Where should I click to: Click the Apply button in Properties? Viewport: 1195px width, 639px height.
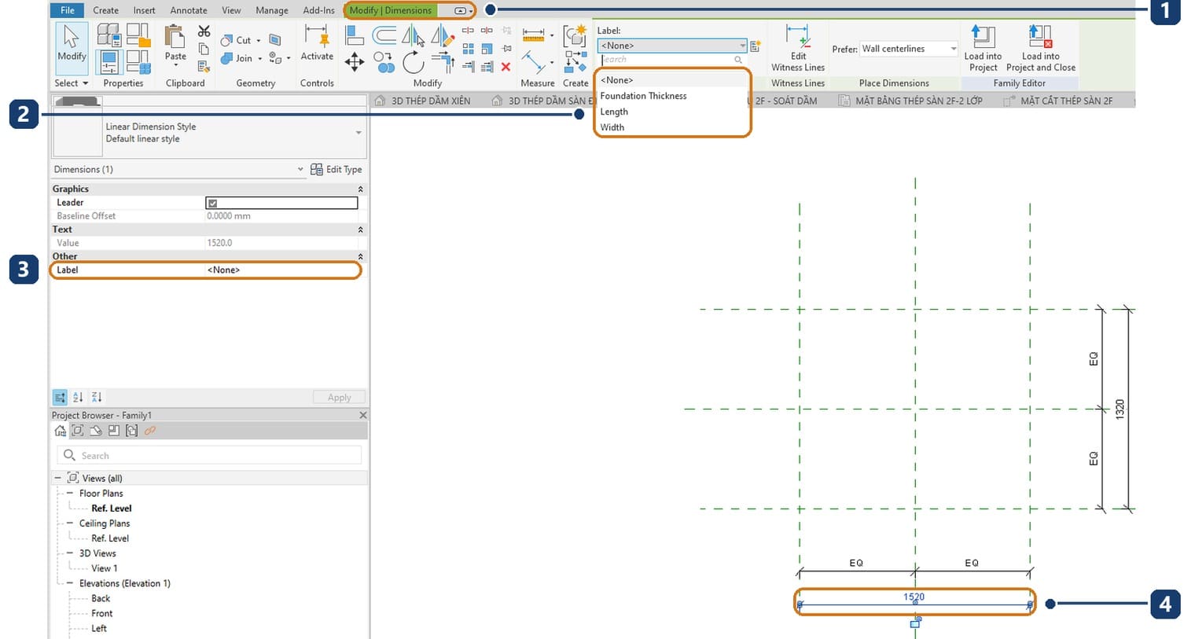[x=339, y=398]
